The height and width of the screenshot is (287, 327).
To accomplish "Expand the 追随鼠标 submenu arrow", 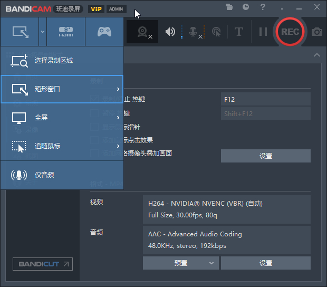I will click(118, 146).
